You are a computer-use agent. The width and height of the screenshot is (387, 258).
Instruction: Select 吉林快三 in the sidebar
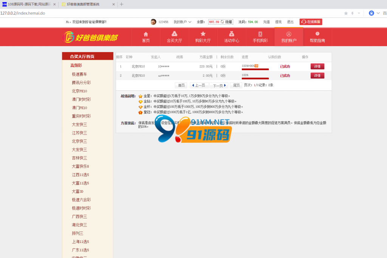coord(79,158)
